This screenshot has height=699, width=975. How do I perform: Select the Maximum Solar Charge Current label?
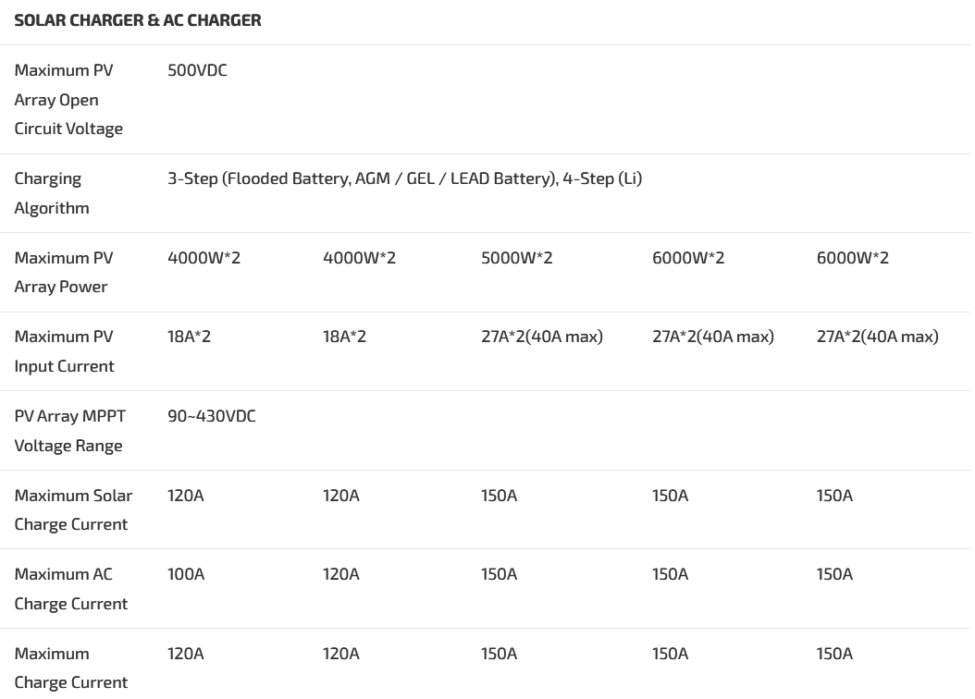coord(73,509)
